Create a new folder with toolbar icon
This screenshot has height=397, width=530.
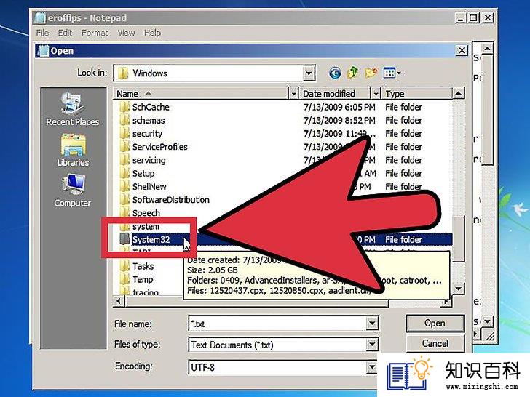(x=371, y=73)
